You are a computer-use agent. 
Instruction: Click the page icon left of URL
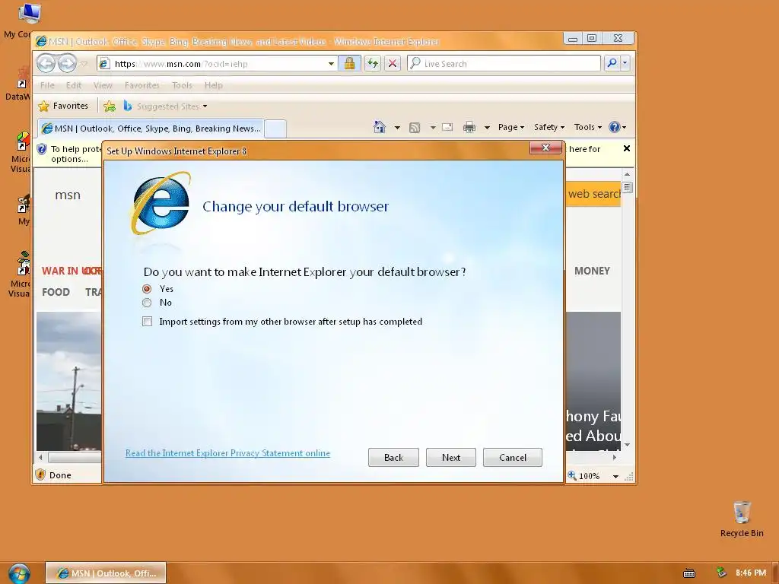pyautogui.click(x=104, y=64)
